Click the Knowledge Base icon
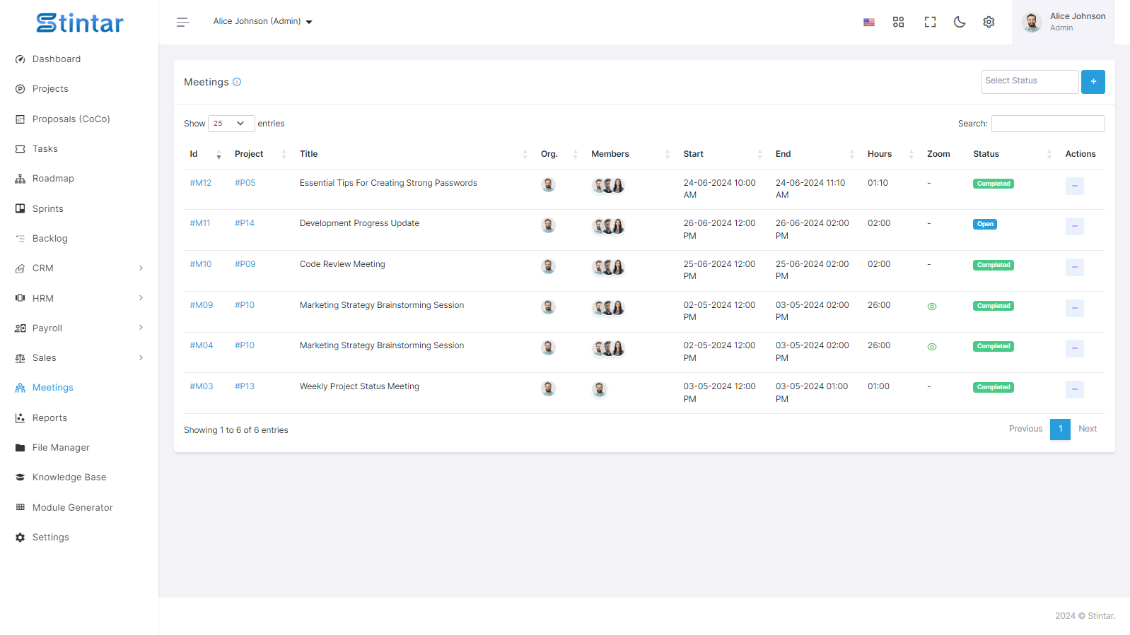Screen dimensions: 1130x635 21,477
